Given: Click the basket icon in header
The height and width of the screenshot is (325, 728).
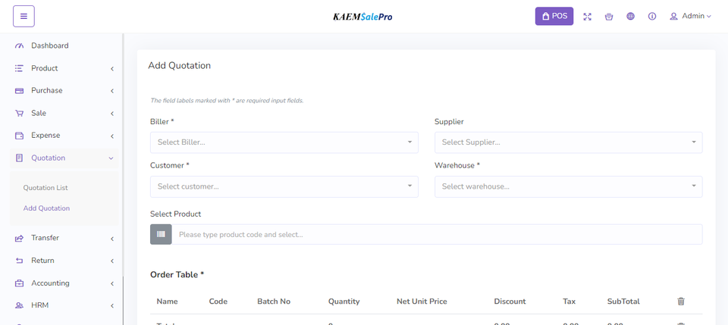Looking at the screenshot, I should (609, 16).
